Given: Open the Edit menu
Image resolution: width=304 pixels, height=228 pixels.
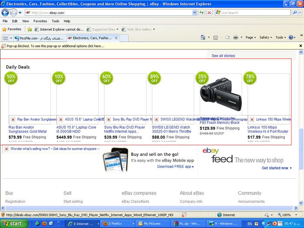Looking at the screenshot, I should pyautogui.click(x=15, y=21).
